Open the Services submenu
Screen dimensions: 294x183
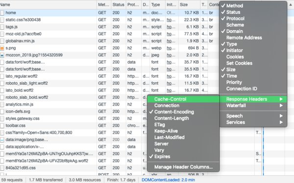pos(253,122)
